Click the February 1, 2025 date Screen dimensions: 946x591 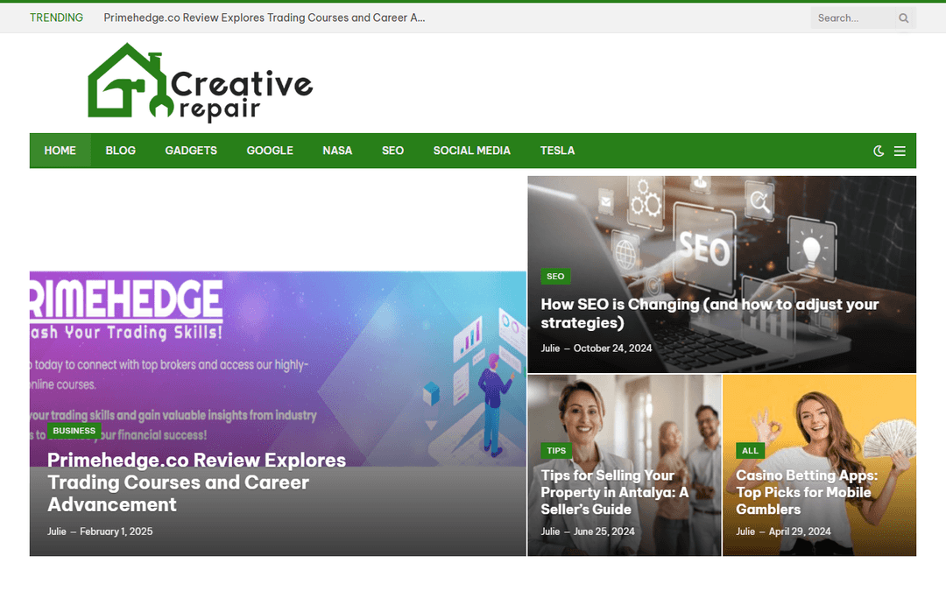pyautogui.click(x=116, y=531)
